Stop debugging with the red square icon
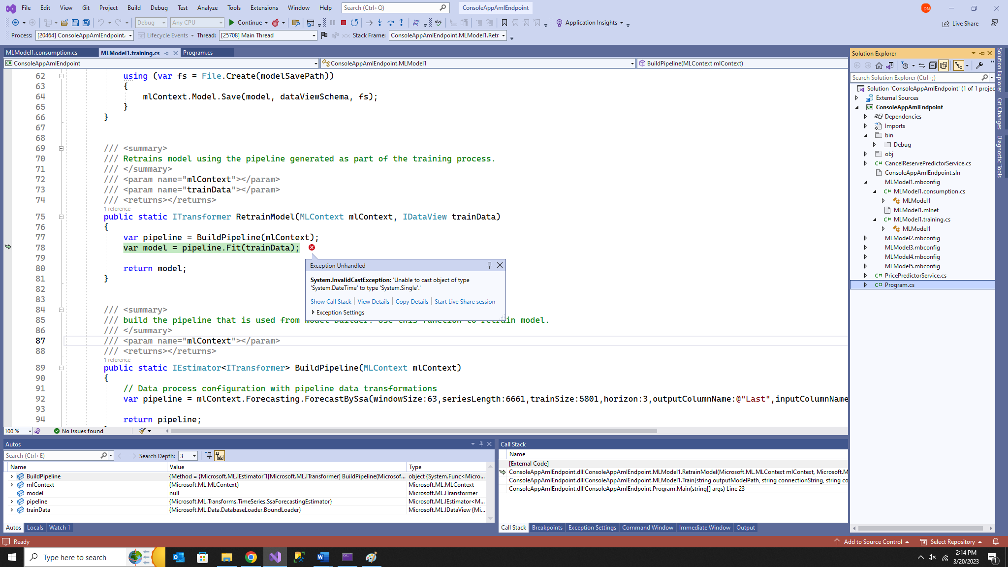The height and width of the screenshot is (567, 1008). (x=343, y=23)
